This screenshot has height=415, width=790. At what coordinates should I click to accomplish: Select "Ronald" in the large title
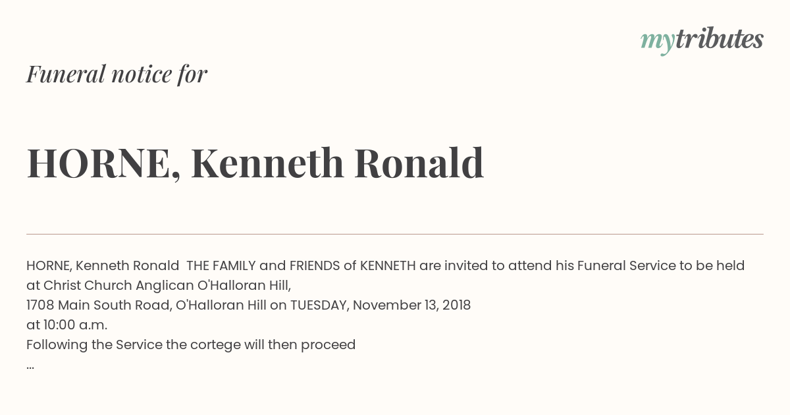[x=419, y=163]
